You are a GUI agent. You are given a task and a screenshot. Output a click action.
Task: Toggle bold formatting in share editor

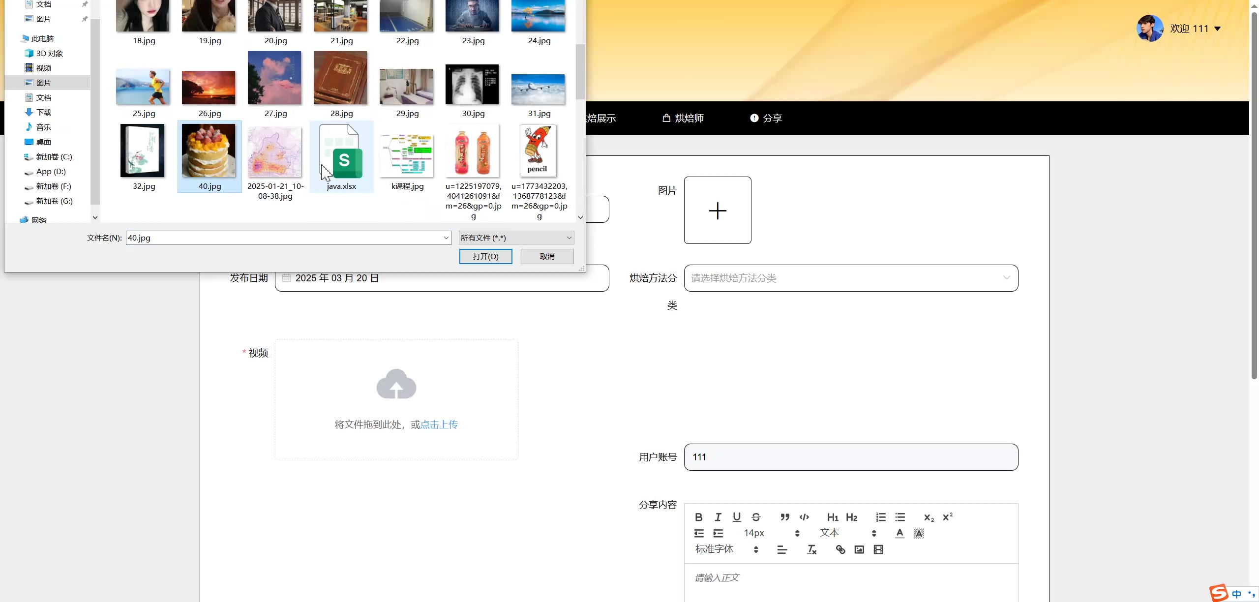tap(698, 517)
